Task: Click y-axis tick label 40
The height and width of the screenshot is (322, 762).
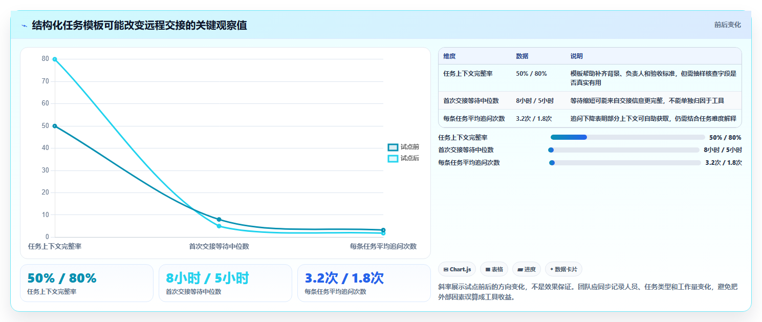Action: (x=46, y=148)
